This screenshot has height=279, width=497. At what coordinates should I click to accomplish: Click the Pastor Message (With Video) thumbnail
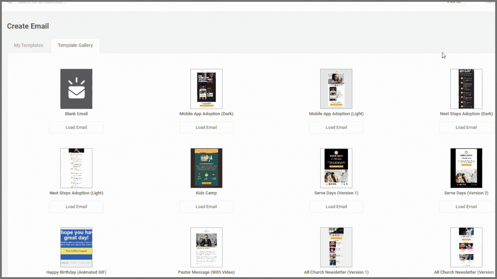206,247
